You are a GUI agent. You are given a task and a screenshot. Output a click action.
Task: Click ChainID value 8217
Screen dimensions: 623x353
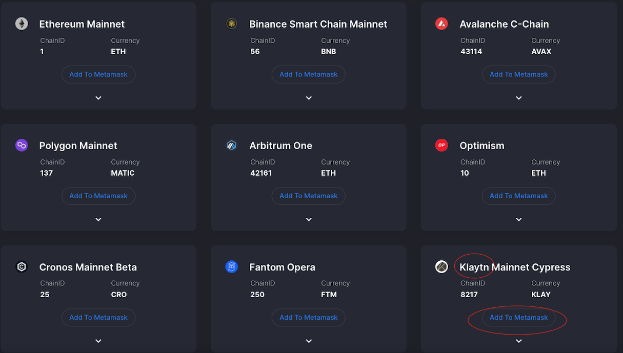click(x=469, y=294)
